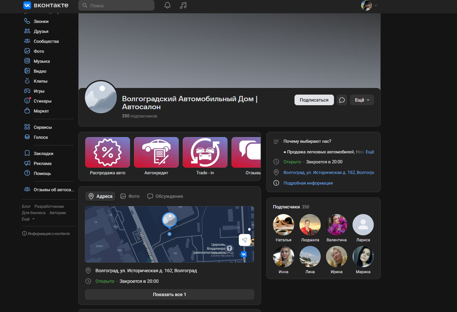Click the address text below the map
Screen dimensions: 457x312
coord(146,271)
